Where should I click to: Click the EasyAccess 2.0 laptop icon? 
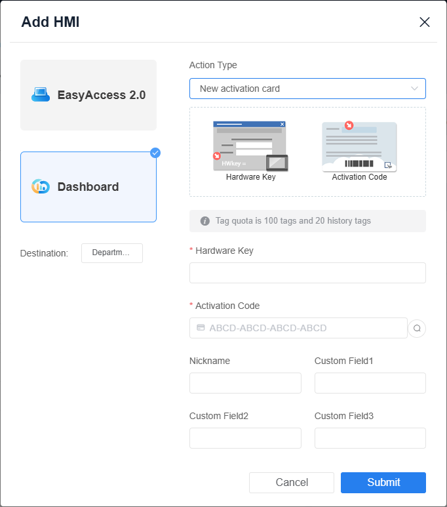(x=41, y=94)
